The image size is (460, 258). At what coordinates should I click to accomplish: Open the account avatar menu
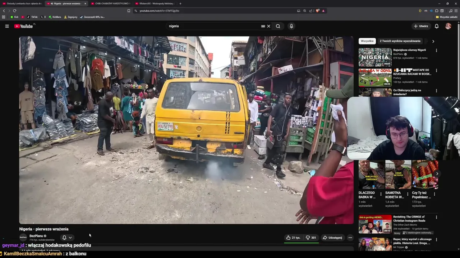click(448, 26)
